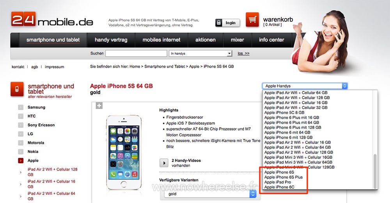Click the login button
The height and width of the screenshot is (203, 390).
click(x=228, y=23)
